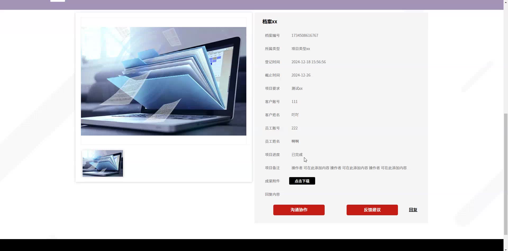The width and height of the screenshot is (508, 251).
Task: Click the 客户姓名 label
Action: 272,115
